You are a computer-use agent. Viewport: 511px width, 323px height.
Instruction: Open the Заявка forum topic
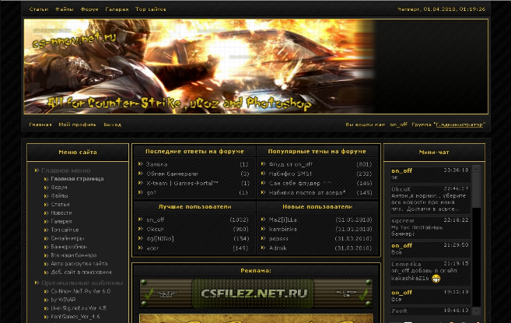pos(157,164)
